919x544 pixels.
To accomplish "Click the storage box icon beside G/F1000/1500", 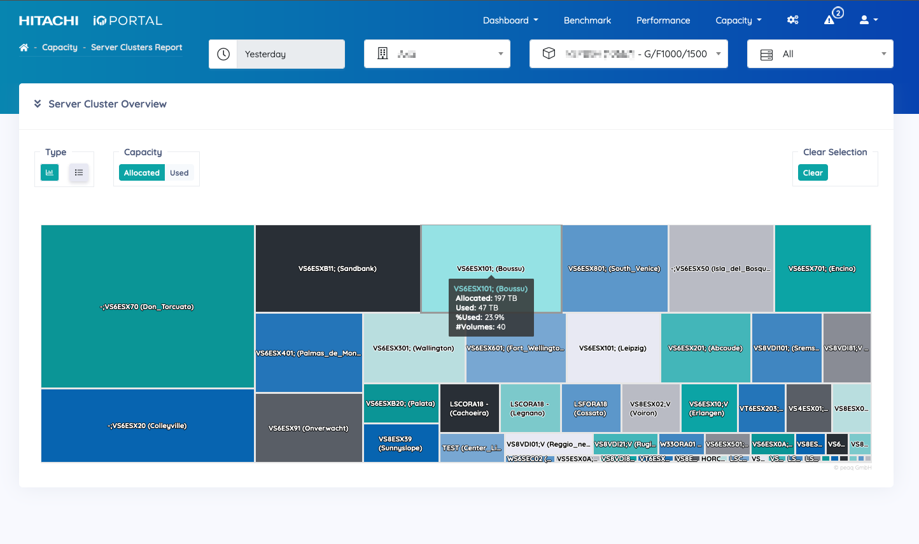I will 549,53.
